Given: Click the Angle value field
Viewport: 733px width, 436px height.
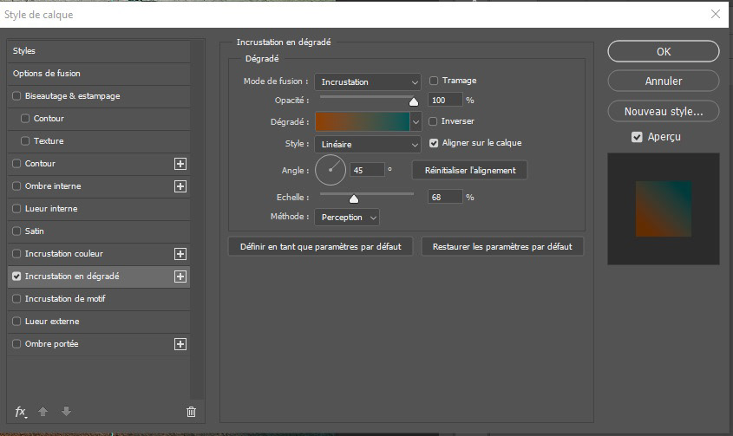Looking at the screenshot, I should 368,170.
